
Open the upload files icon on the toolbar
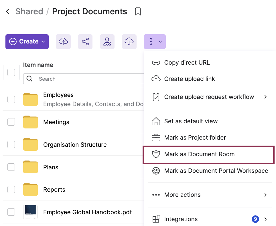click(x=63, y=41)
